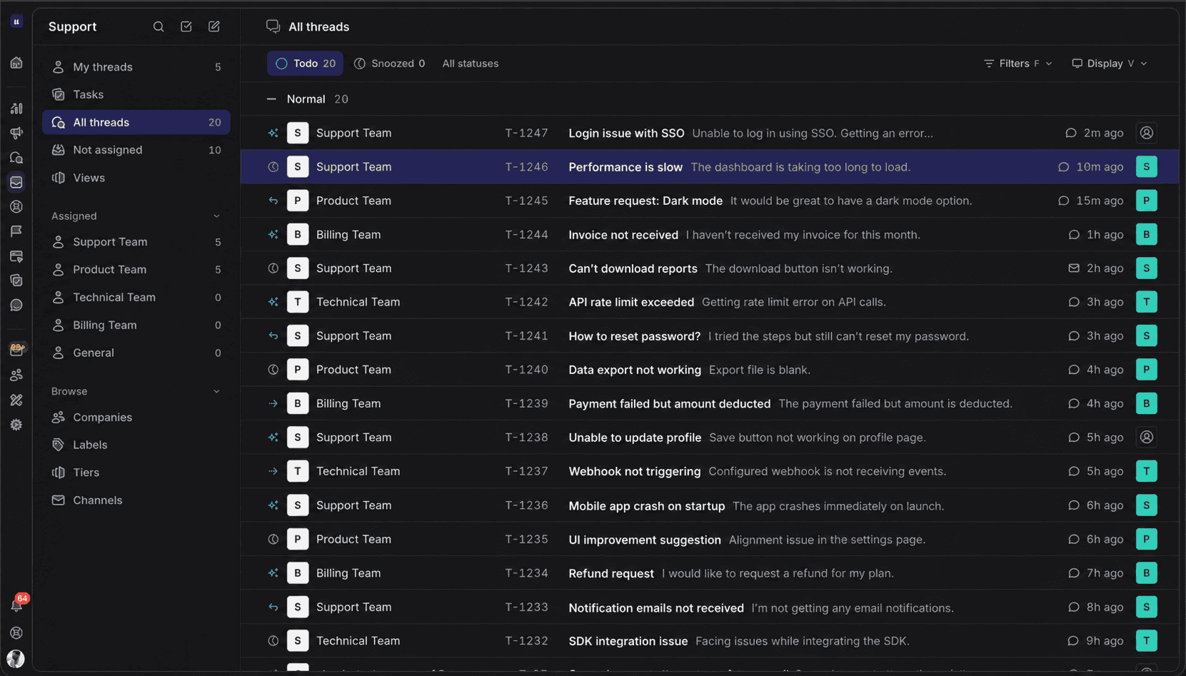This screenshot has height=676, width=1186.
Task: Click the S assignee badge on T-1246
Action: click(x=1146, y=167)
